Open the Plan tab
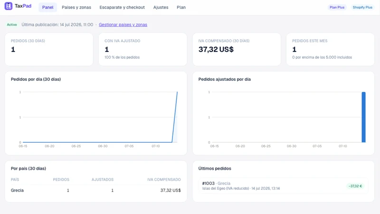This screenshot has height=214, width=380. tap(181, 7)
